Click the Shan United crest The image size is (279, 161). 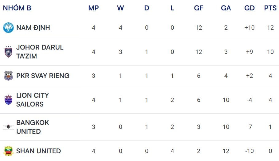[x=8, y=151]
